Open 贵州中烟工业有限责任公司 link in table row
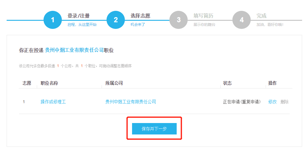Viewport: 303px width, 148px height. point(131,102)
